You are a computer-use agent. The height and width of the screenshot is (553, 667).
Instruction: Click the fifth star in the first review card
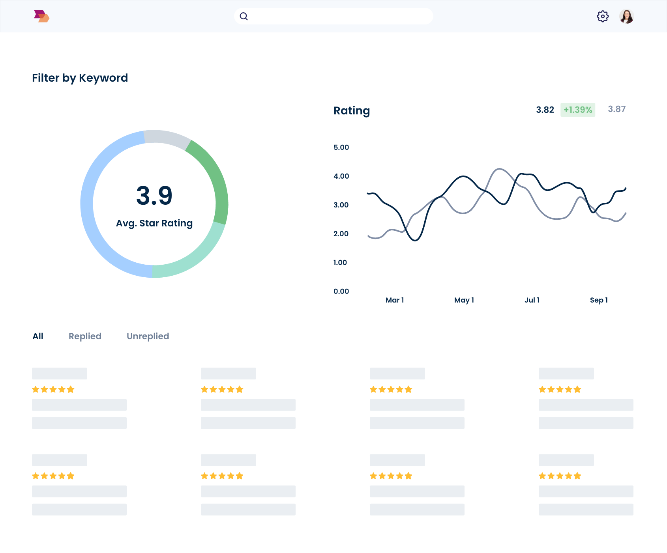[71, 389]
